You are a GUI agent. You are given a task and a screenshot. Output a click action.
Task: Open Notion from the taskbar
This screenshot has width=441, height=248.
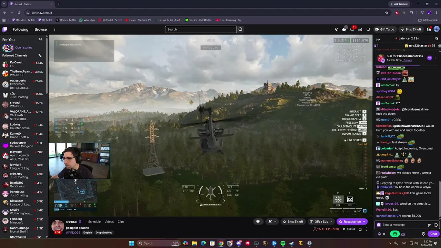[230, 243]
